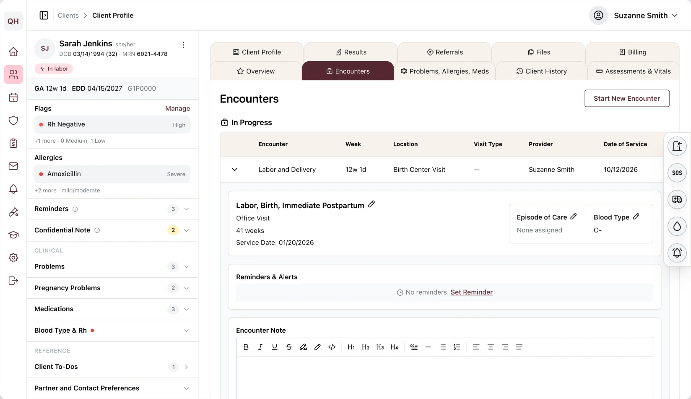Click the blood drop quick action icon

(x=677, y=226)
